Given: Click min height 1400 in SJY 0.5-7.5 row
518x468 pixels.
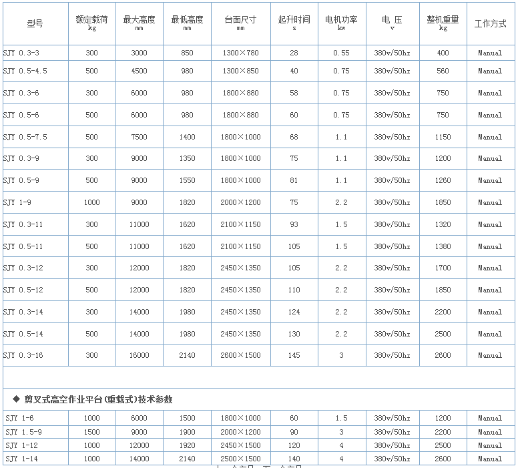Looking at the screenshot, I should pos(188,137).
